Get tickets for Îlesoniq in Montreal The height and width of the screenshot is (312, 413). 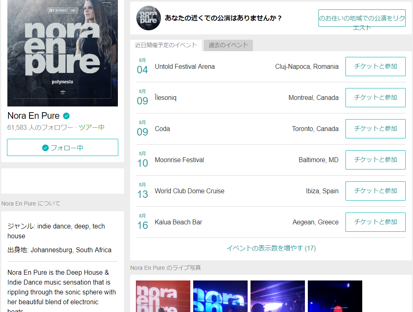[x=375, y=97]
